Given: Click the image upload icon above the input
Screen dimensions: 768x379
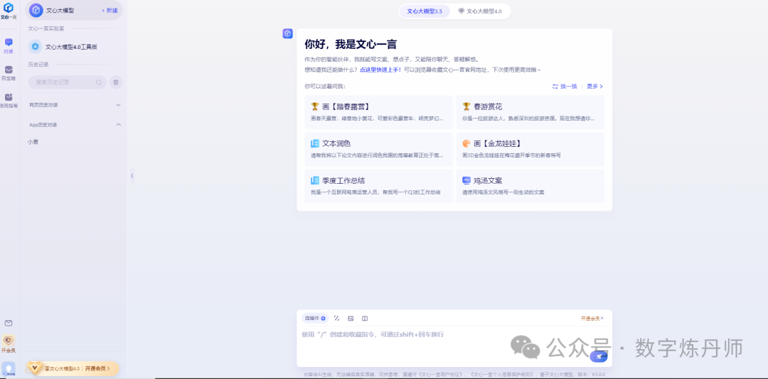Looking at the screenshot, I should (x=351, y=319).
